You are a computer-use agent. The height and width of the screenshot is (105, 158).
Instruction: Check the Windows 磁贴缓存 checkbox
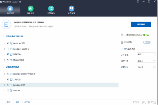[x=8, y=49]
